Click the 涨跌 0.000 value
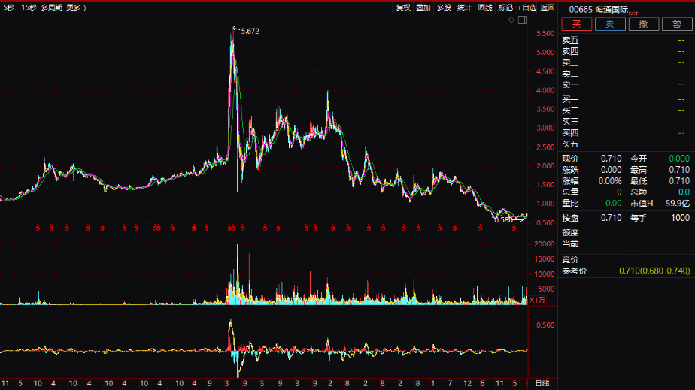The width and height of the screenshot is (695, 390). 611,170
